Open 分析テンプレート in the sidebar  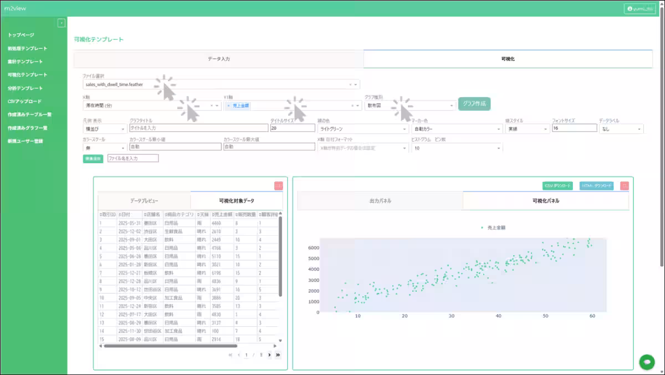coord(25,88)
